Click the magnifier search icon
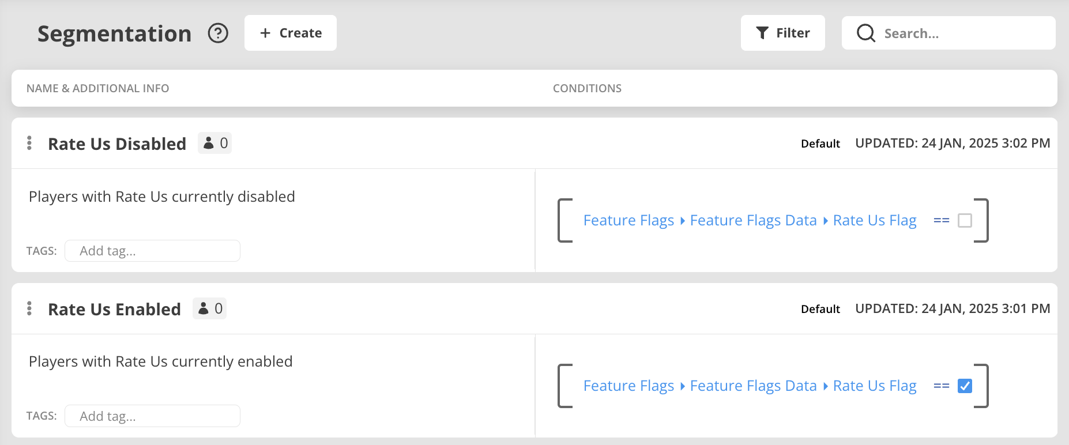The width and height of the screenshot is (1069, 445). [x=865, y=33]
